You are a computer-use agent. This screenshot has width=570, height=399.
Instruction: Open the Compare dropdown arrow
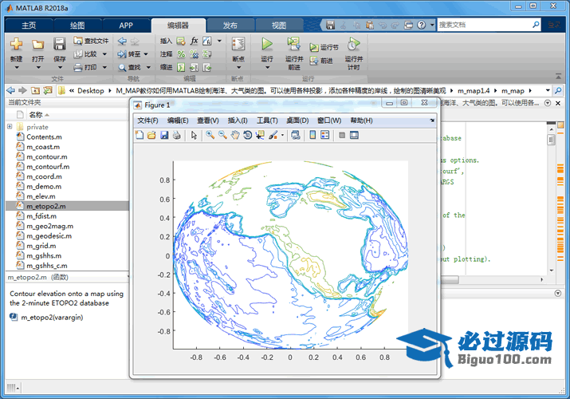(104, 54)
